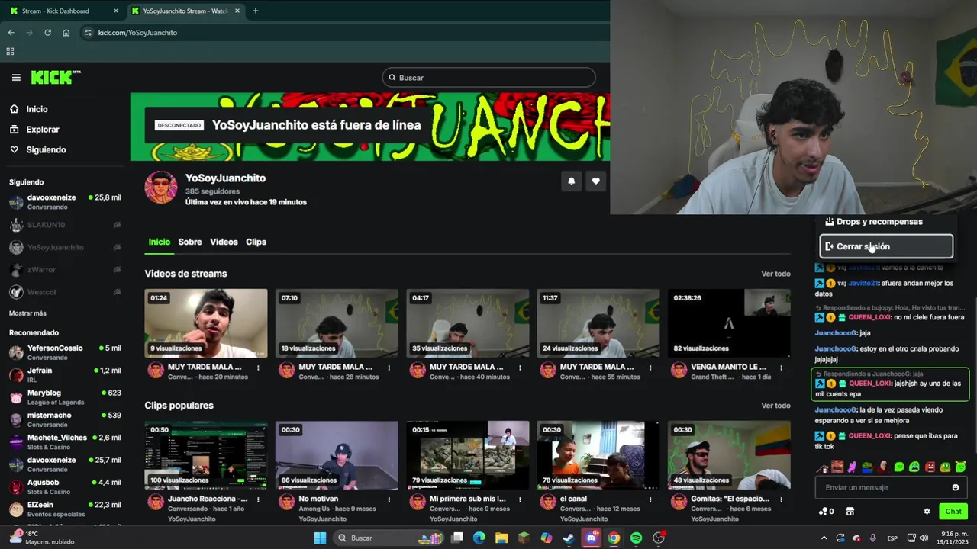Switch to Stream - Kick Dashboard tab
Screen dimensions: 977x549
(x=63, y=11)
